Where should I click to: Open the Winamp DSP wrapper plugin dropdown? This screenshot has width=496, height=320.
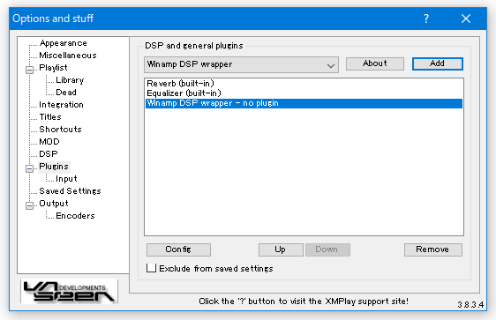tap(241, 64)
